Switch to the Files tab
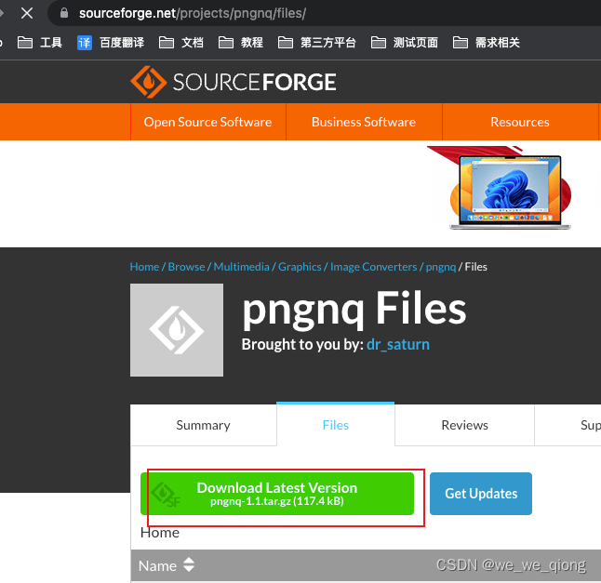Screen dimensions: 601x583 [x=335, y=425]
